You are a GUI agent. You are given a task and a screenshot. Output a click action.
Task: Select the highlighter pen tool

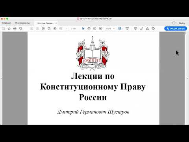coord(141,28)
